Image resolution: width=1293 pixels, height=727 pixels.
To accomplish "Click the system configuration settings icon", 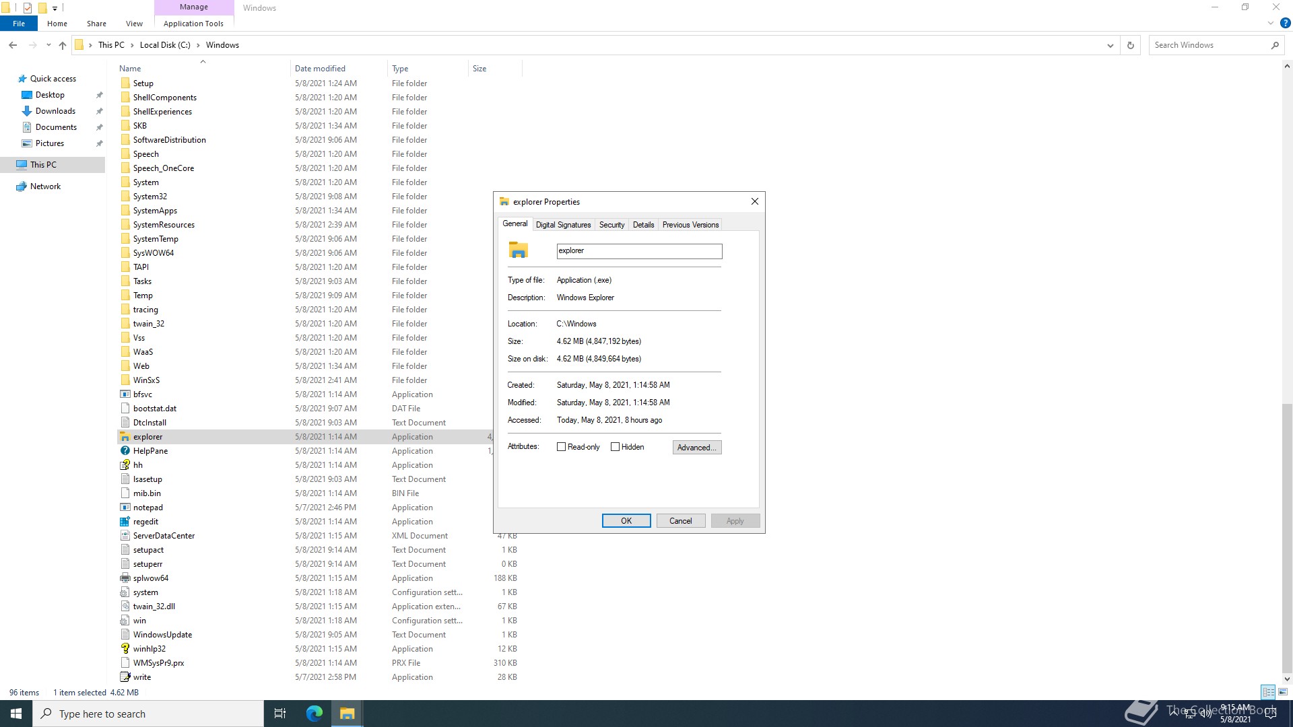I will point(125,592).
